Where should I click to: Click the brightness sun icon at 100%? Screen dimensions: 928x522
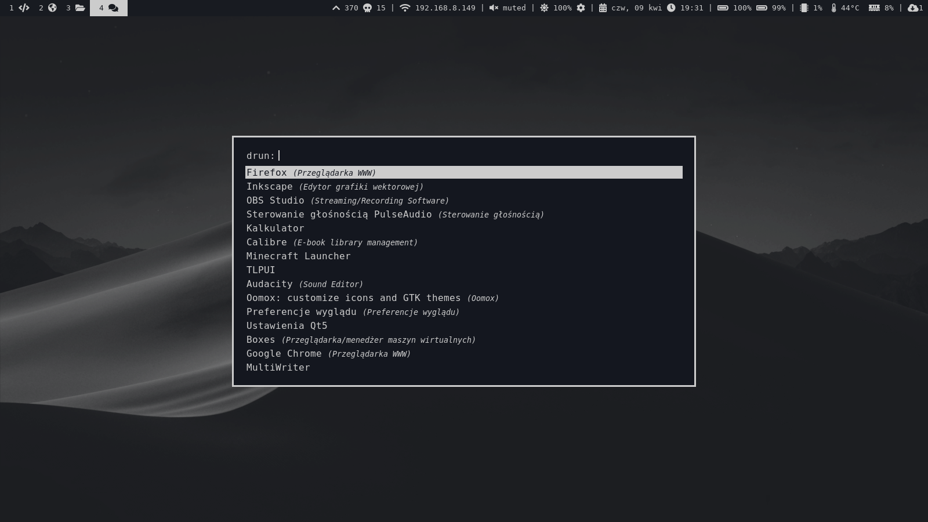[544, 8]
